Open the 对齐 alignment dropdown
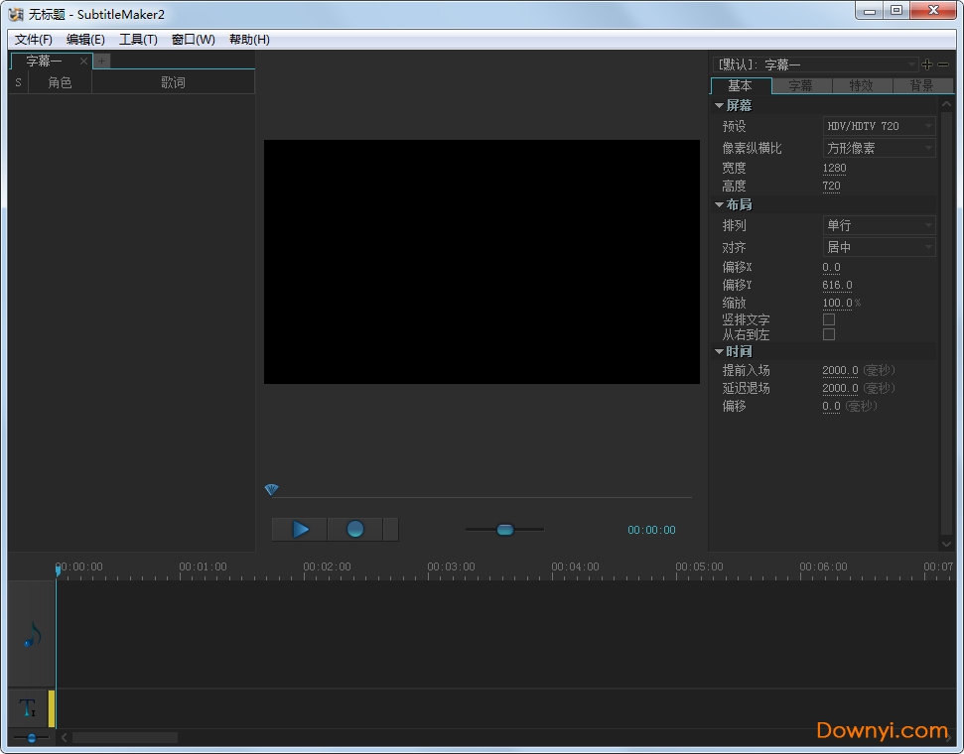The width and height of the screenshot is (964, 754). click(880, 247)
